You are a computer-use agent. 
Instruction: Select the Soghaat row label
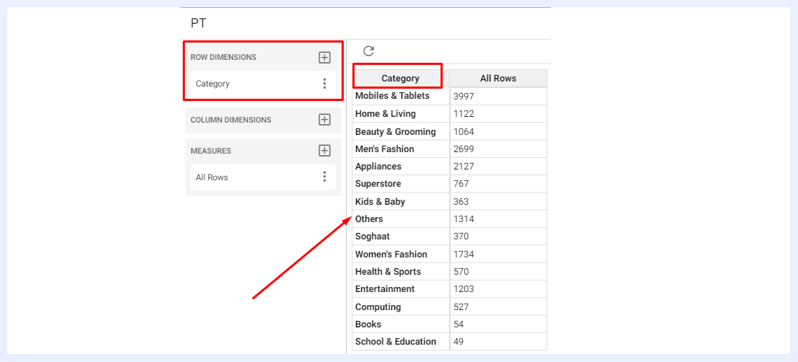[373, 237]
